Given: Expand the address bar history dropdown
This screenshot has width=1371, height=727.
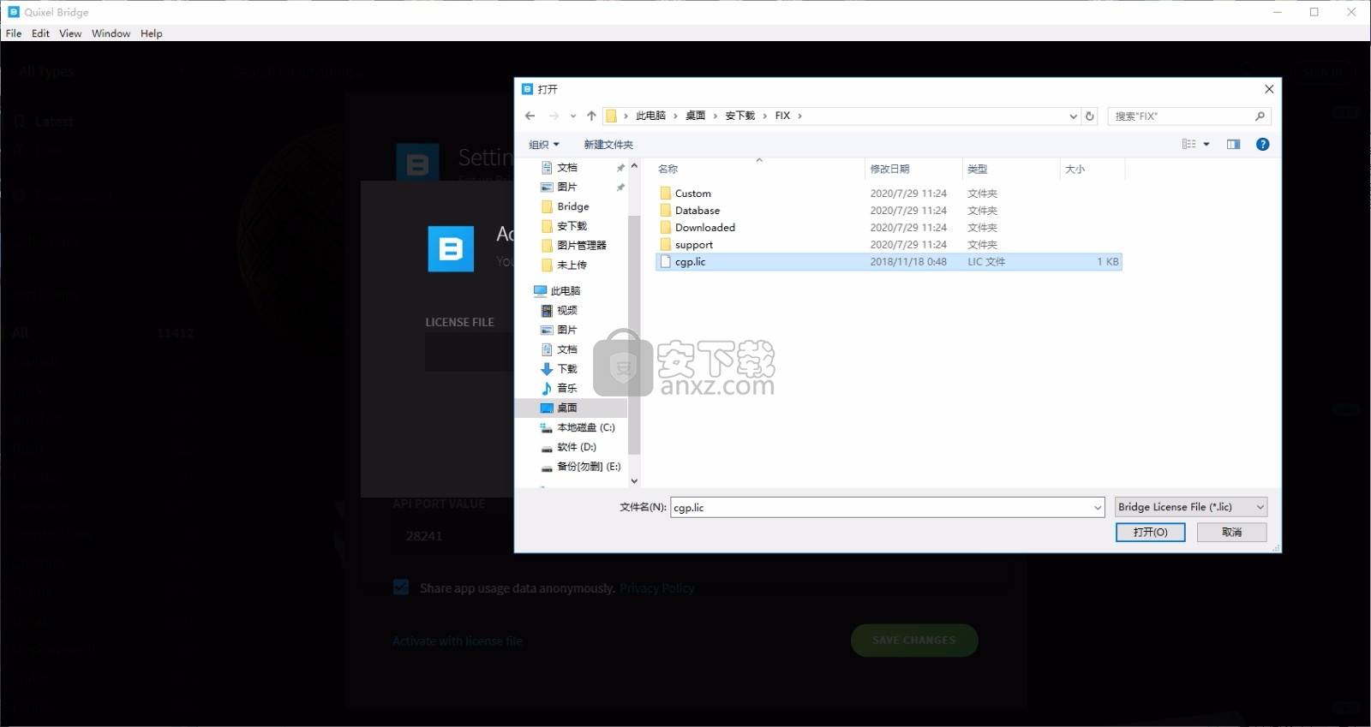Looking at the screenshot, I should point(1073,116).
